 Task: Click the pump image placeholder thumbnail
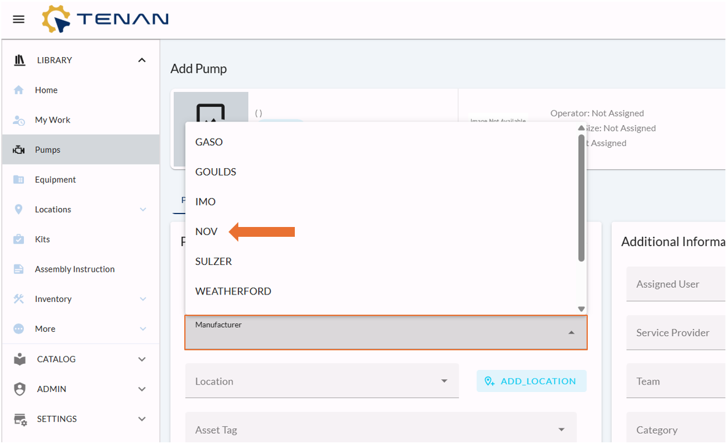211,129
